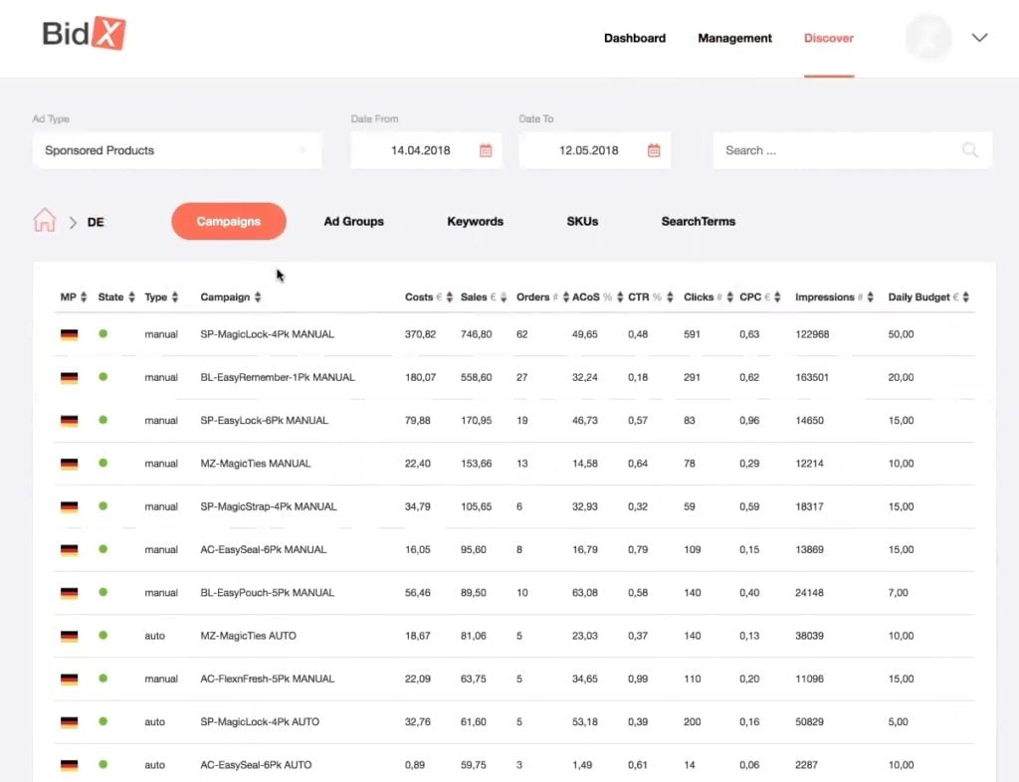Click impressions value 2287
This screenshot has height=782, width=1019.
point(806,765)
